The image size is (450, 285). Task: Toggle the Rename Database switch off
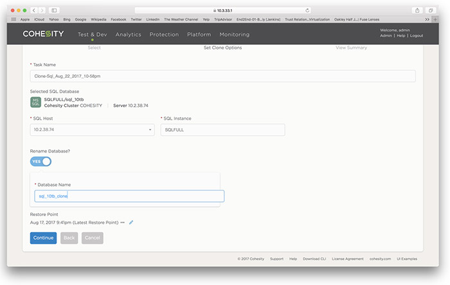[40, 161]
